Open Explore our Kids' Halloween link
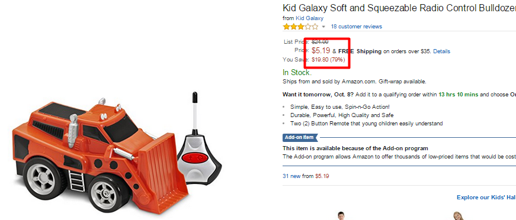 point(486,198)
